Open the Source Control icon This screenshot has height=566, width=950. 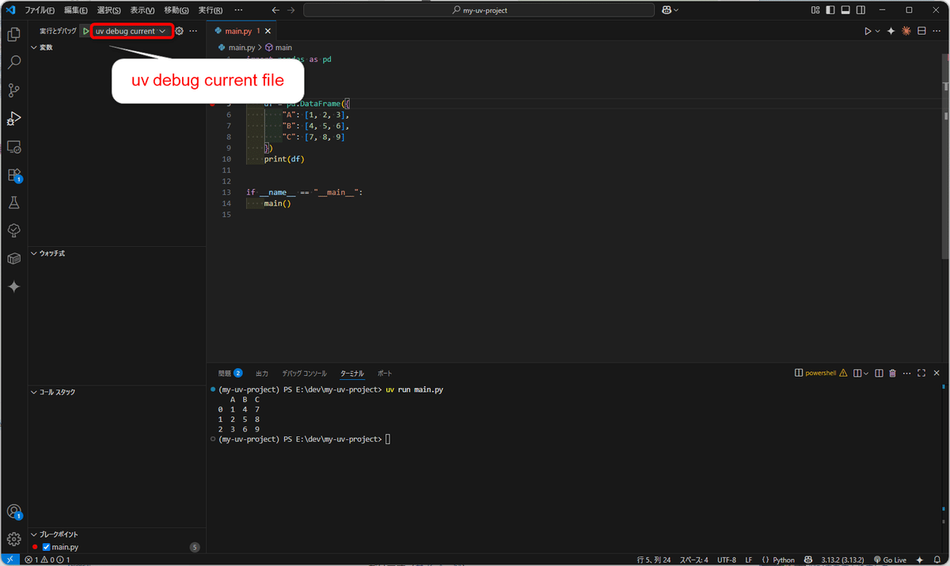(13, 90)
